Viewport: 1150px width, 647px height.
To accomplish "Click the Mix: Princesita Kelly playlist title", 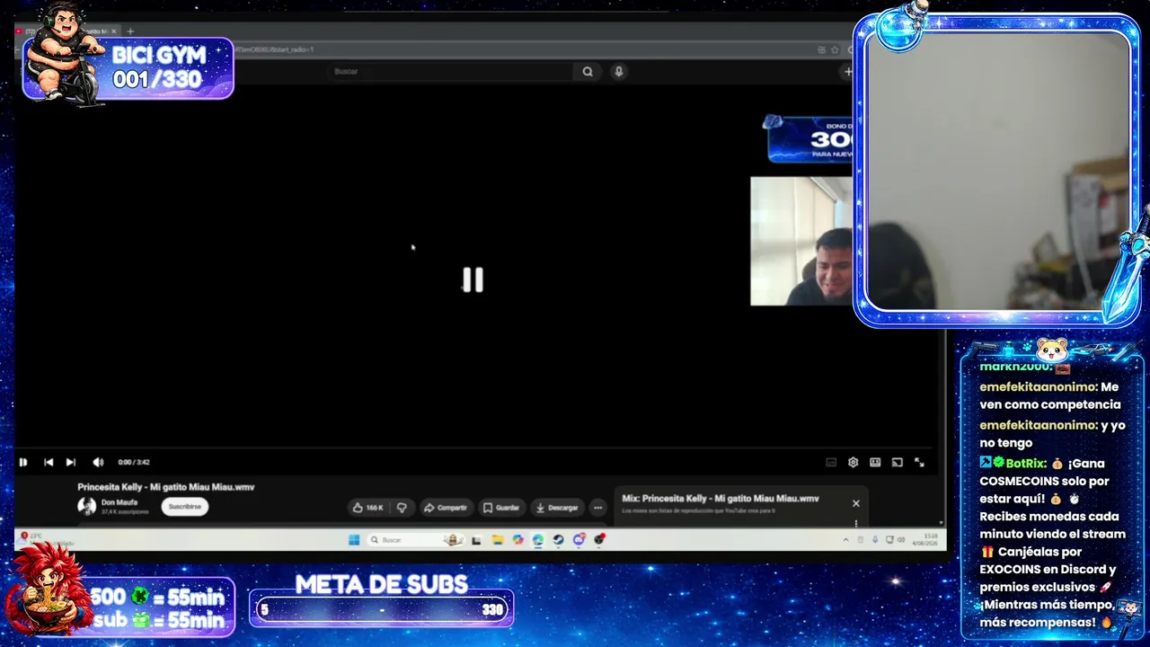I will click(721, 499).
